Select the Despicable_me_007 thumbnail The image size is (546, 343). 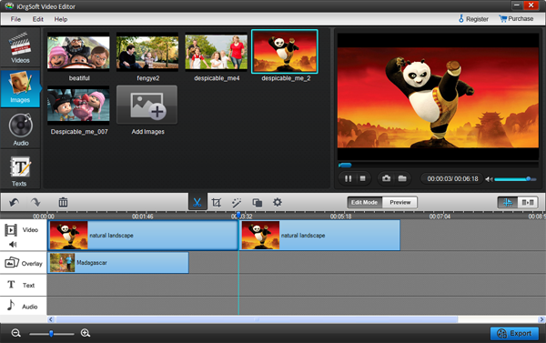tap(78, 106)
